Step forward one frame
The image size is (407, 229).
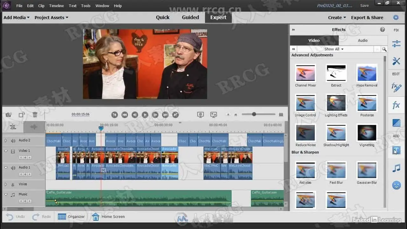tap(155, 115)
